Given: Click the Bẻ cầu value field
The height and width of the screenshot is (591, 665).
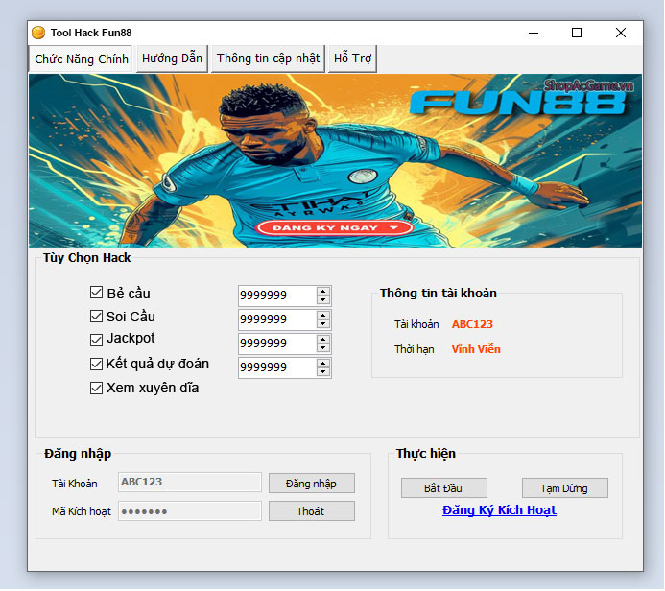Looking at the screenshot, I should click(277, 295).
